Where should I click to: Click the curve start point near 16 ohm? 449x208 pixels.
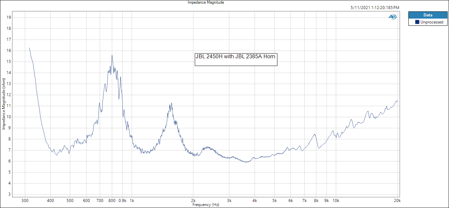click(29, 48)
